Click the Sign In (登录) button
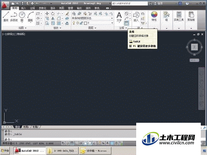 159,3
